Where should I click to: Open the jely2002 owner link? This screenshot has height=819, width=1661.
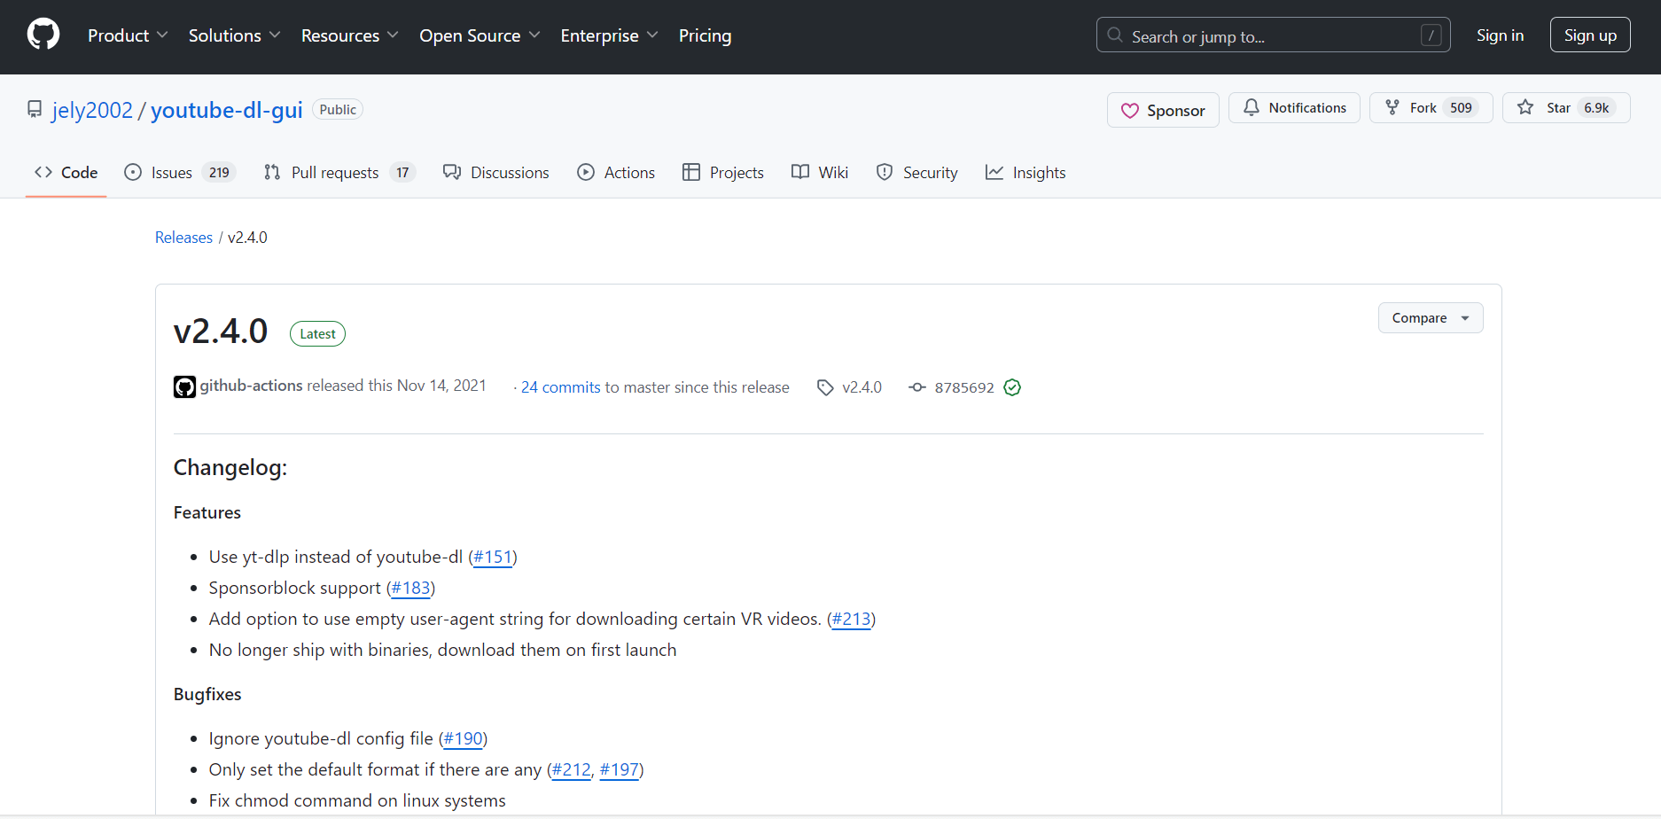[92, 110]
